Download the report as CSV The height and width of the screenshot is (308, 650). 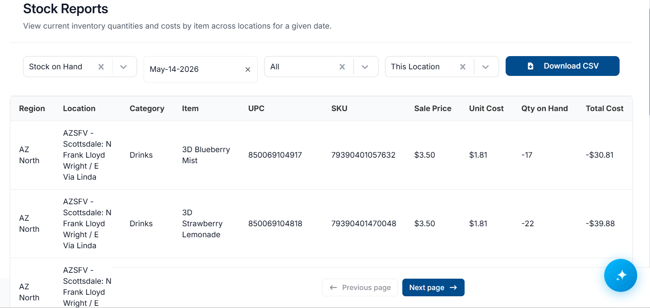tap(562, 66)
